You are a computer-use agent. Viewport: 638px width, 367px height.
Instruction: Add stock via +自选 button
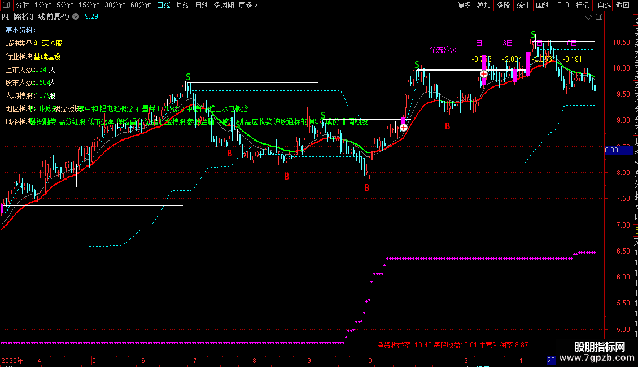(602, 5)
